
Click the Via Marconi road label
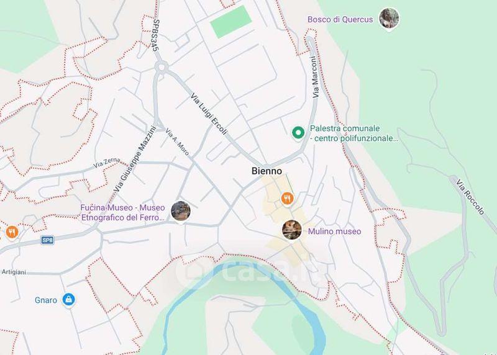314,78
